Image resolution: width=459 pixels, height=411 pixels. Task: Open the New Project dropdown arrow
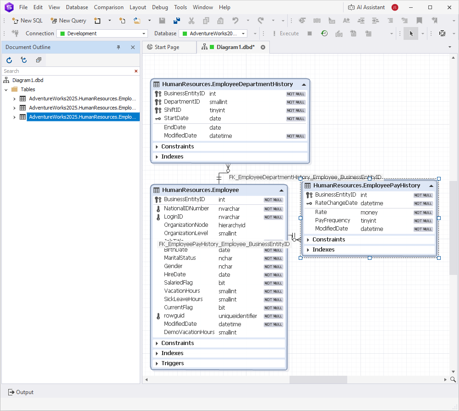point(109,21)
